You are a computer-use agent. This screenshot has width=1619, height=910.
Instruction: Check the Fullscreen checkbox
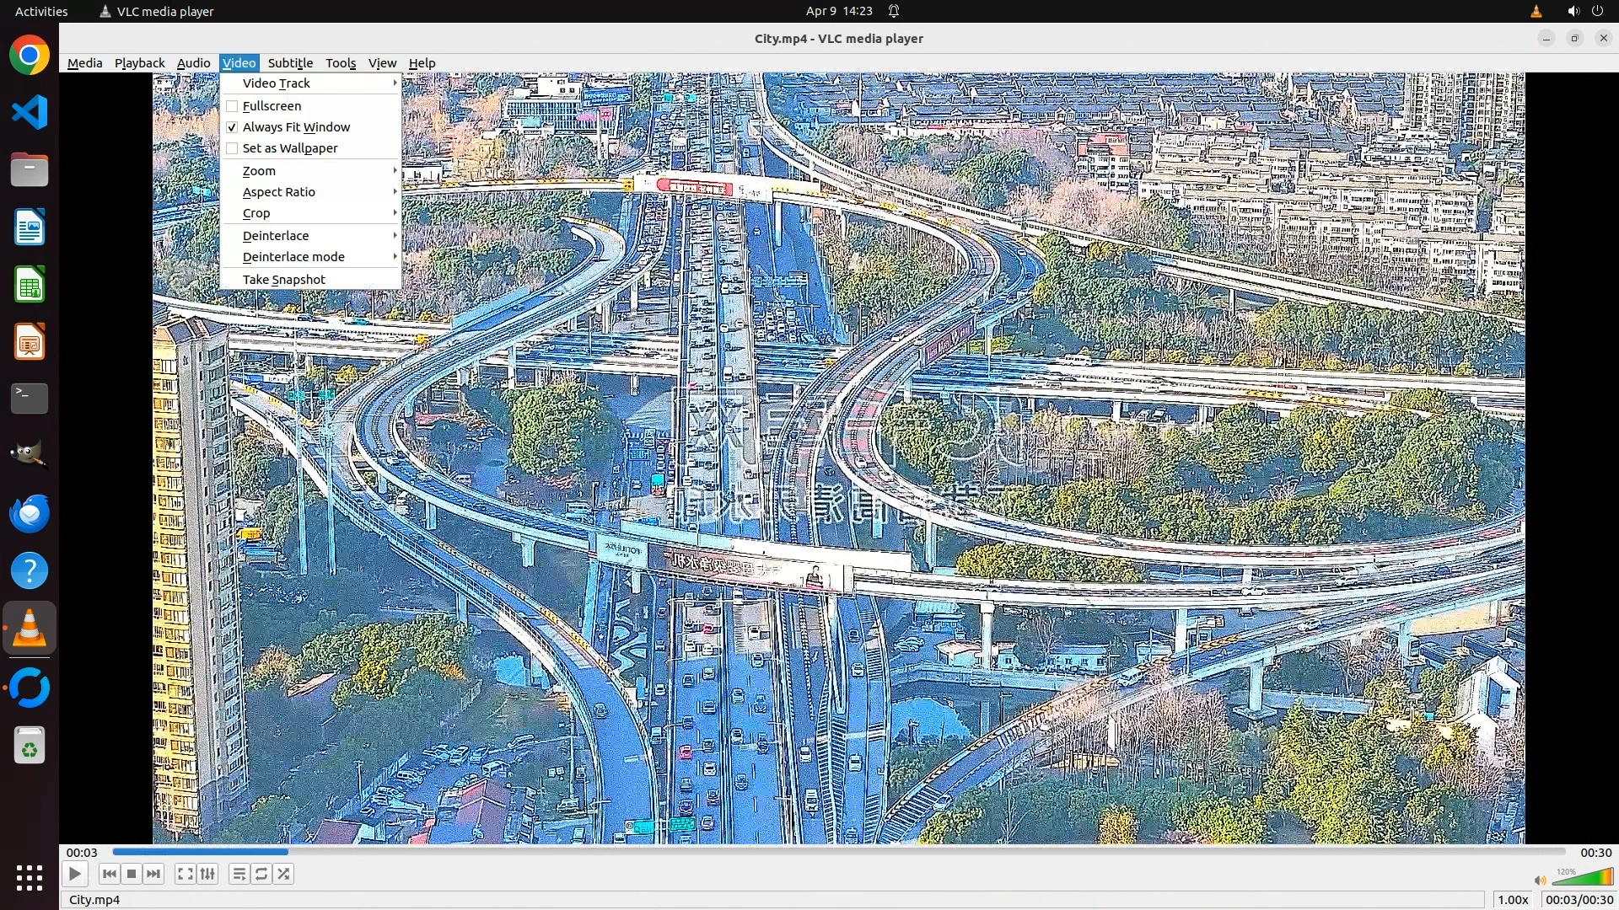pos(232,106)
